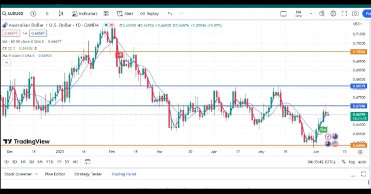Set range to 1M
Image resolution: width=371 pixels, height=194 pixels.
[x=23, y=162]
